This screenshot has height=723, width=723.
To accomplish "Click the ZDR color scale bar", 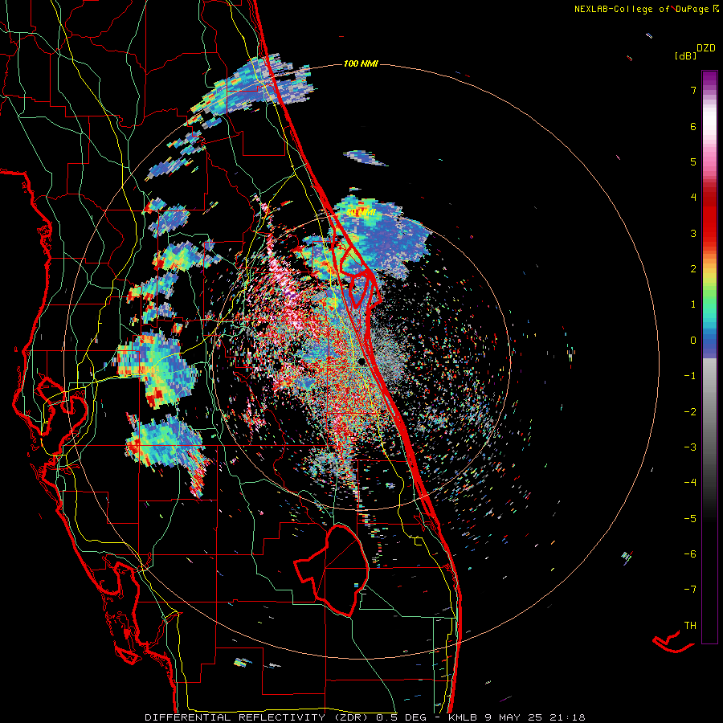I will [x=709, y=357].
